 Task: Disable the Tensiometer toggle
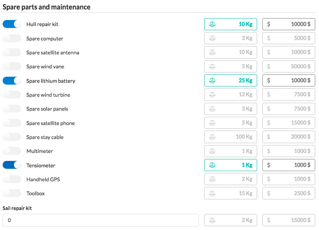point(12,165)
